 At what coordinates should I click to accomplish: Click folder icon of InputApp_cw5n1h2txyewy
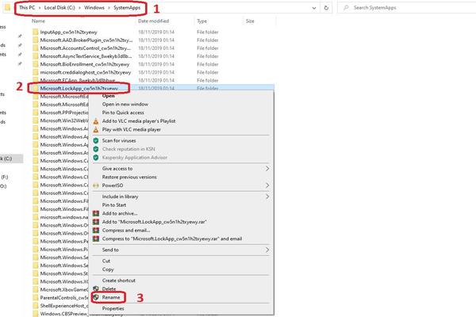36,32
